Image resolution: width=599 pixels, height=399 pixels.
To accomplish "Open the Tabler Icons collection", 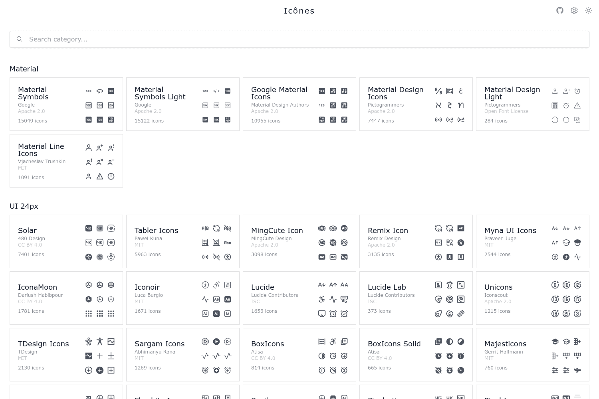I will coord(183,241).
